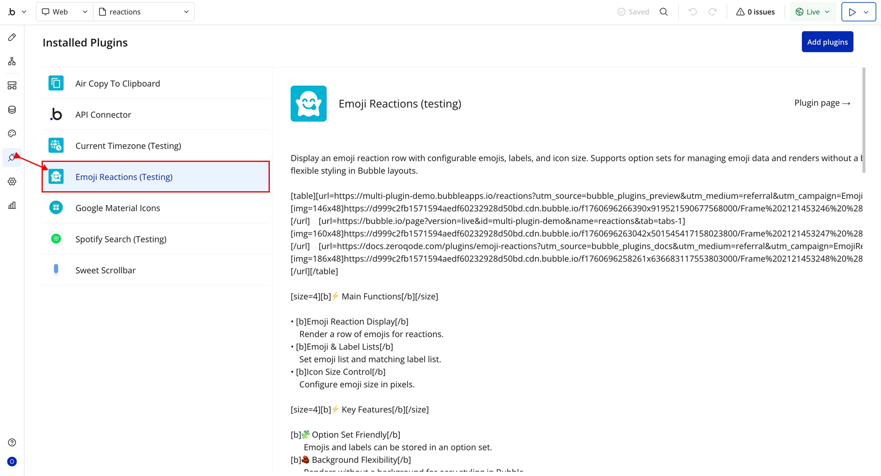
Task: Open the Plugin page link
Action: point(822,103)
